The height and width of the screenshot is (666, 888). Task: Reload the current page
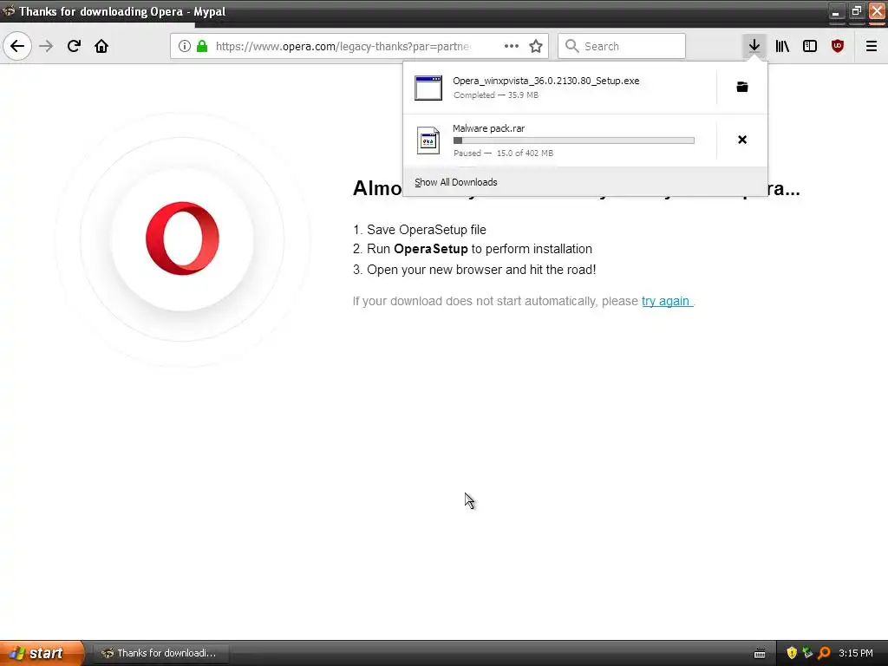[x=74, y=46]
